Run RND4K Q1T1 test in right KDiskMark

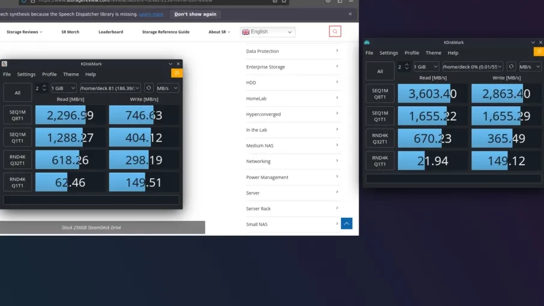380,161
